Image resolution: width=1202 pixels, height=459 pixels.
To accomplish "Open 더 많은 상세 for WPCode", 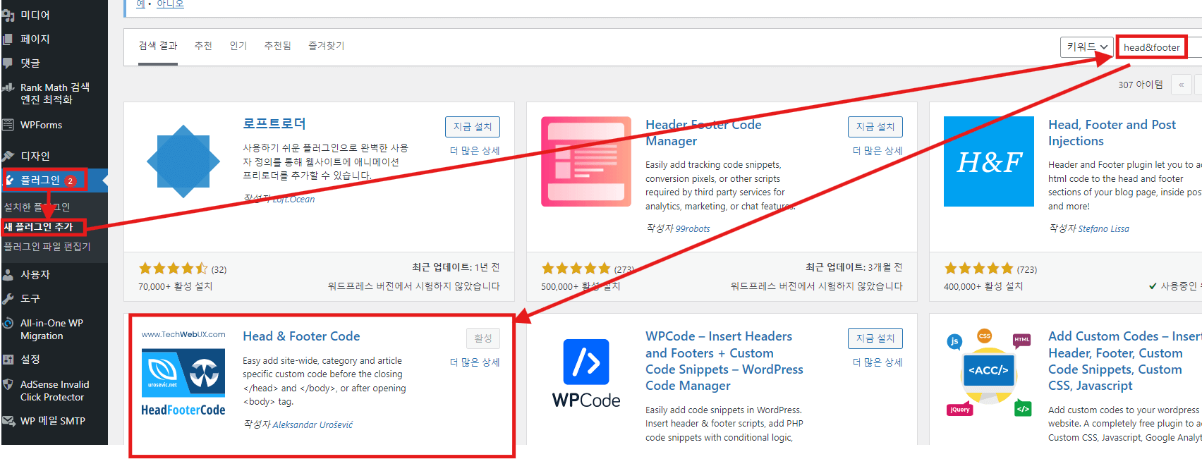I will pos(878,362).
